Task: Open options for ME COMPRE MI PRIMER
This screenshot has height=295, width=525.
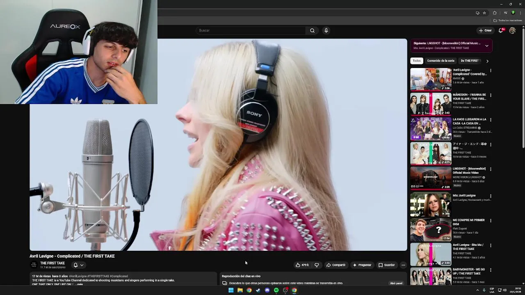Action: 491,220
